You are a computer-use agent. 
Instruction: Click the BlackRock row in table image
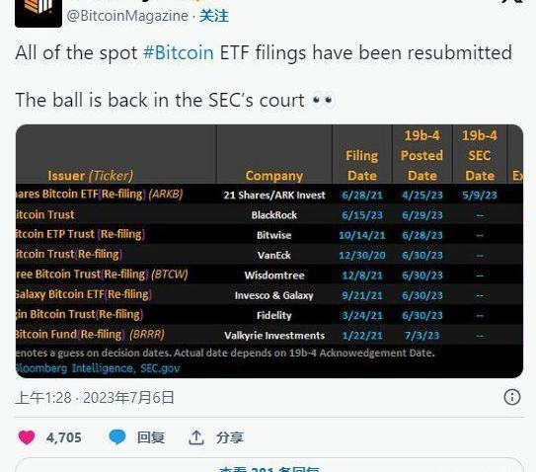tap(269, 215)
